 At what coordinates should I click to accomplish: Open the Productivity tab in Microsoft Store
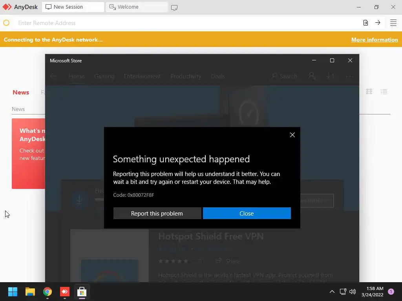click(x=186, y=76)
